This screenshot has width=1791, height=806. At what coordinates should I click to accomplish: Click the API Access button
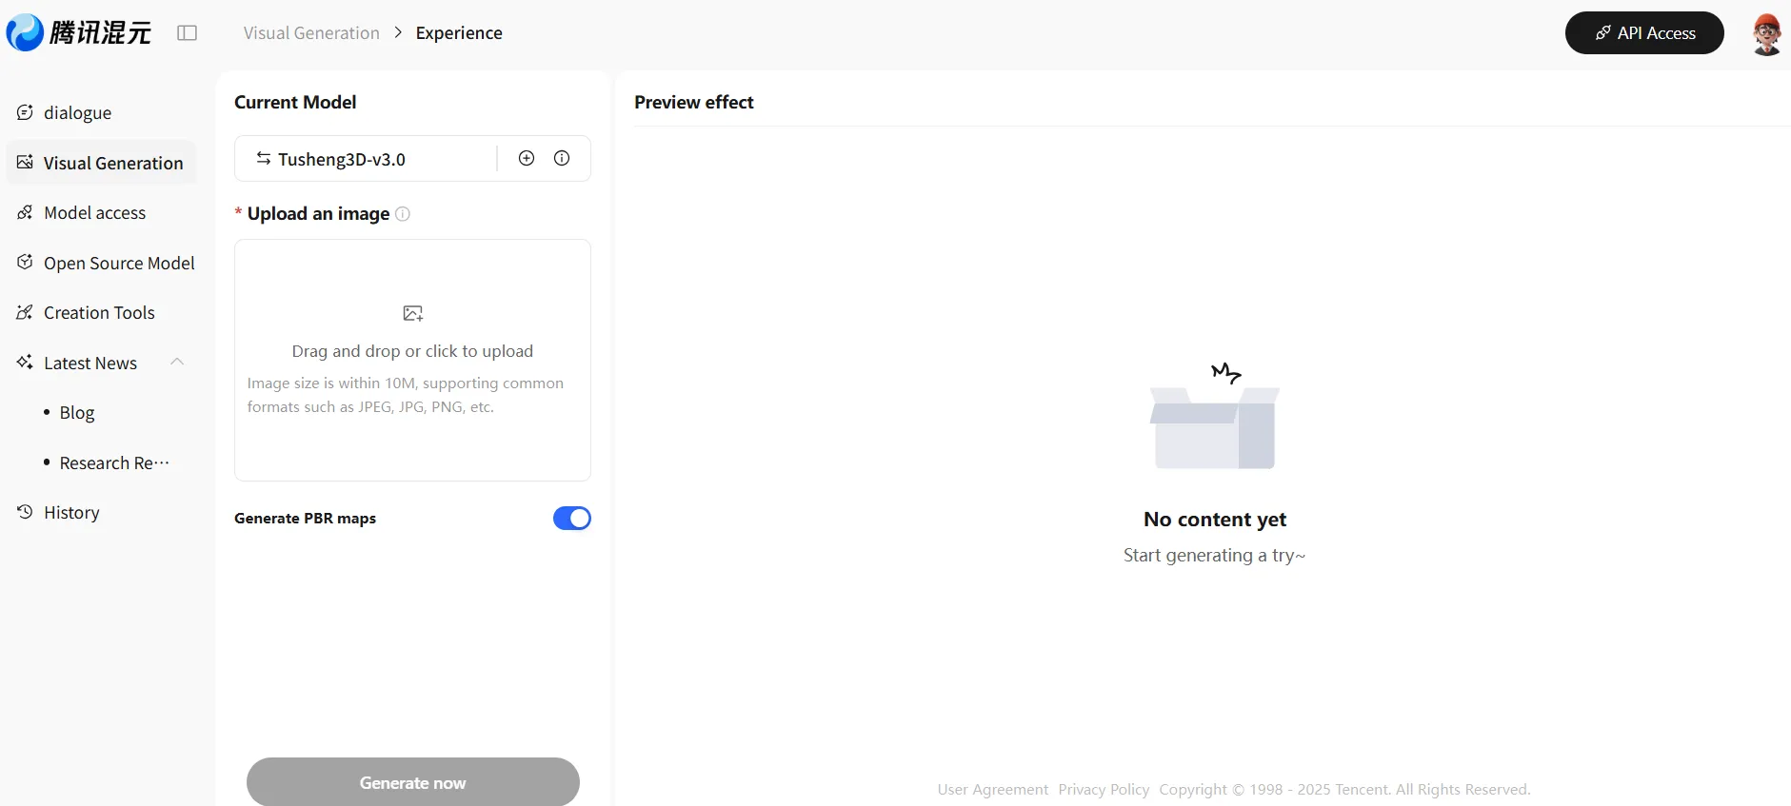[1643, 33]
